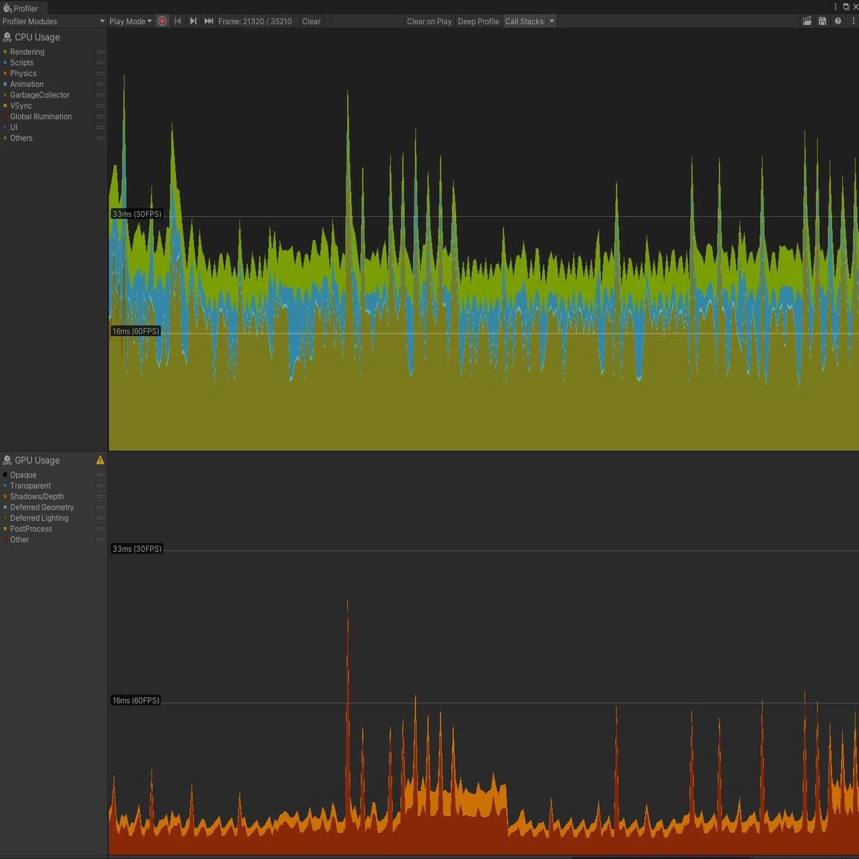Open the Profiler Modules dropdown
The image size is (859, 859).
click(53, 21)
